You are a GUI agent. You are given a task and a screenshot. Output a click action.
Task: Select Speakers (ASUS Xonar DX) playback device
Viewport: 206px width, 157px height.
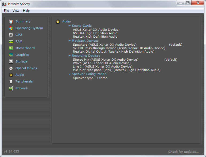[x=105, y=45]
